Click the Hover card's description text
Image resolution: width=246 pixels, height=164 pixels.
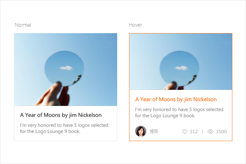click(x=179, y=112)
